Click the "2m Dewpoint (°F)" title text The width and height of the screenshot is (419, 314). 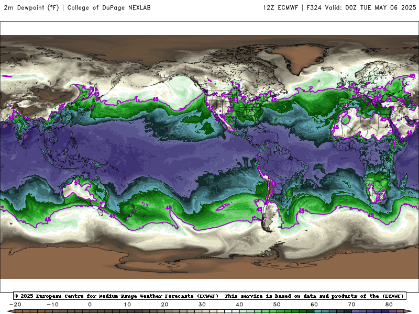point(31,7)
